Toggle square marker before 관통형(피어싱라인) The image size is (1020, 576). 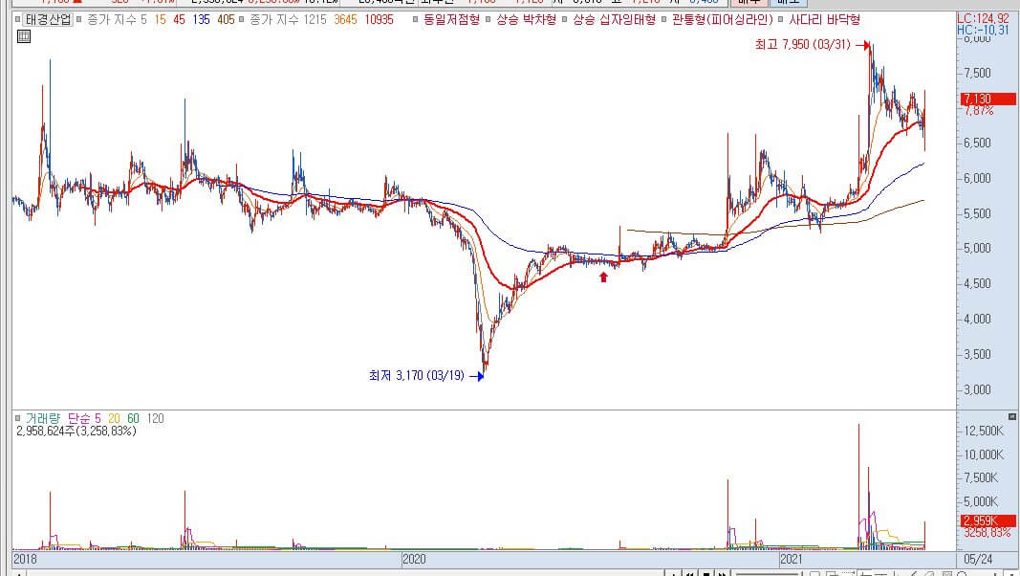click(x=663, y=19)
